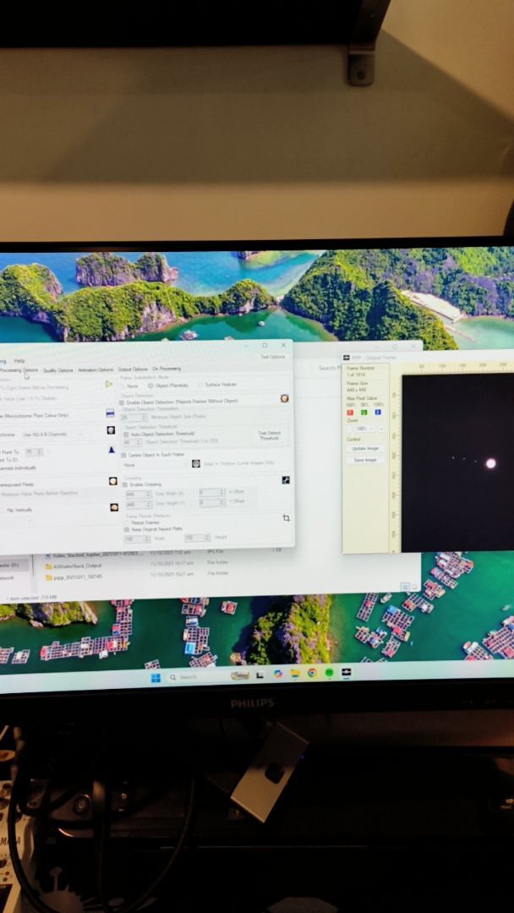The image size is (514, 913).
Task: Switch to the Quality Options tab
Action: pos(57,370)
